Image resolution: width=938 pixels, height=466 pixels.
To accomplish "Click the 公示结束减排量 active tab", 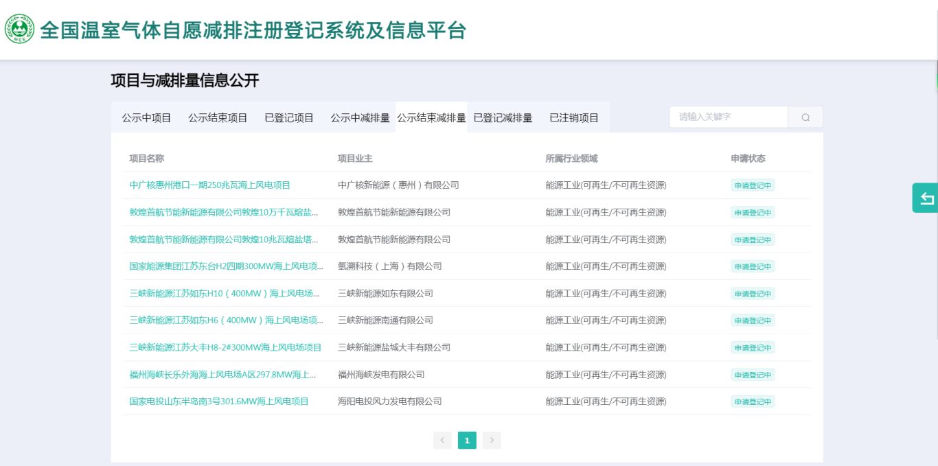I will pyautogui.click(x=431, y=118).
